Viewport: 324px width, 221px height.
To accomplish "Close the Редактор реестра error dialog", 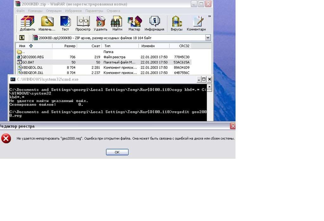I will coord(233,126).
